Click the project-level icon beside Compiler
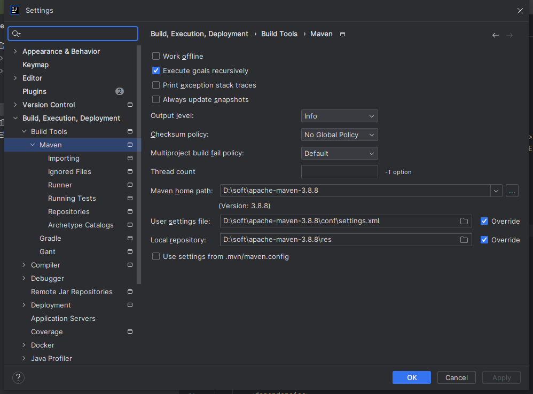The width and height of the screenshot is (533, 394). pos(130,265)
